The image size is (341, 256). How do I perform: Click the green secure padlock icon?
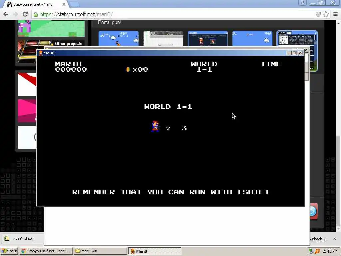coord(36,14)
